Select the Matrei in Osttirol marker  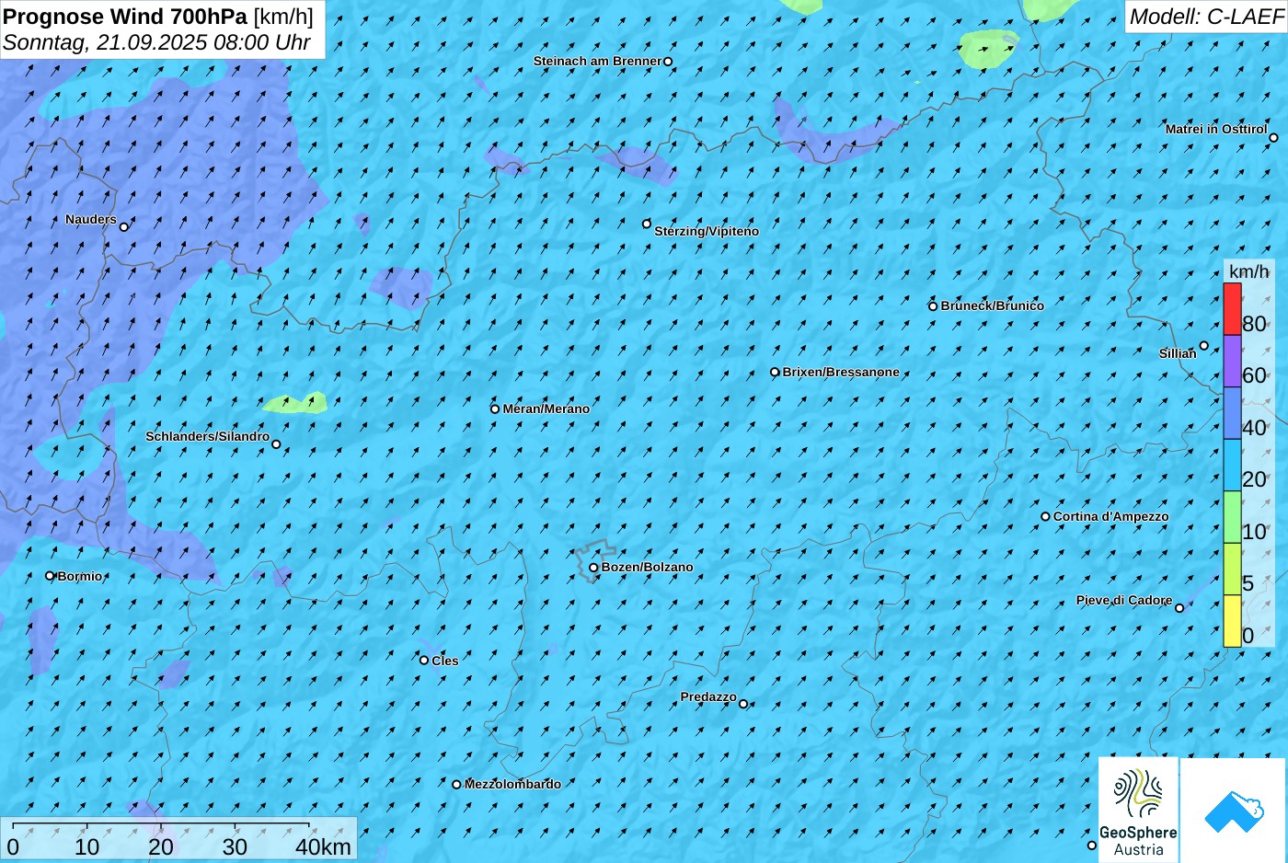[1274, 138]
